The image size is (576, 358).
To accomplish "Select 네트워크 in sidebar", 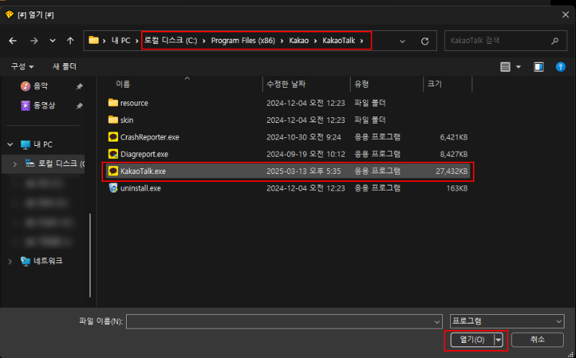I will point(48,261).
